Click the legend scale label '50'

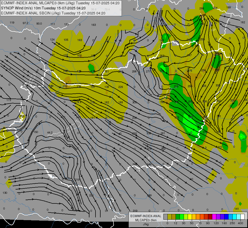(192, 223)
